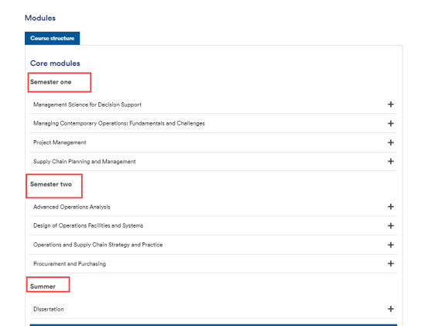Screen dimensions: 428x326
Task: Open the Project Management module title
Action: tap(60, 142)
